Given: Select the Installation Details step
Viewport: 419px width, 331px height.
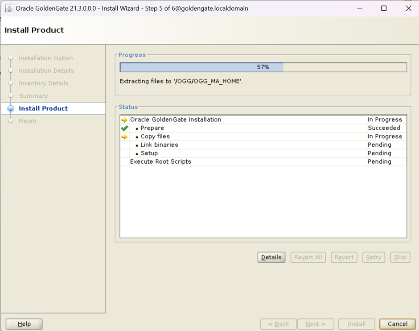Looking at the screenshot, I should tap(46, 70).
